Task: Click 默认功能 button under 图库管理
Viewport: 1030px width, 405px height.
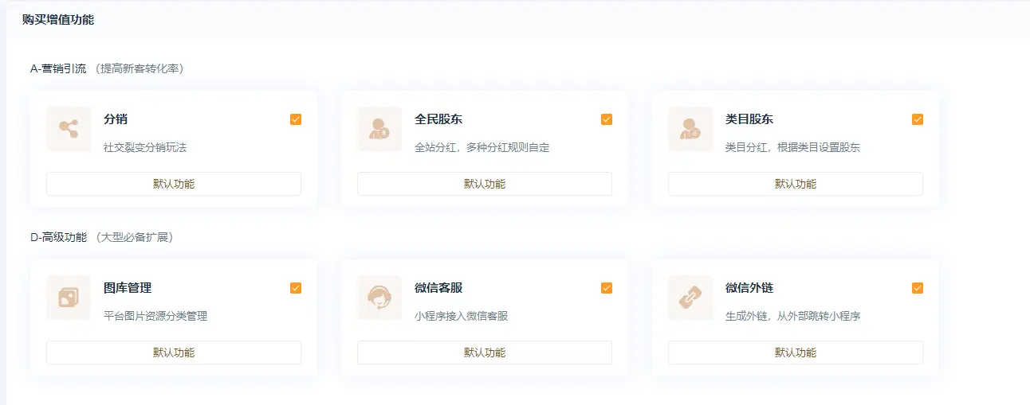Action: (174, 352)
